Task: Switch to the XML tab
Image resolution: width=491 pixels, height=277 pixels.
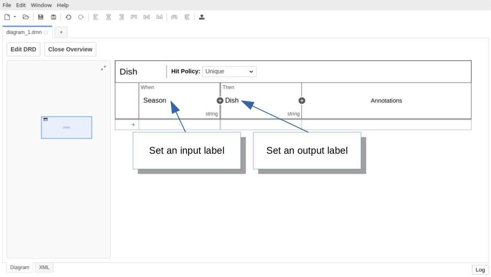Action: pyautogui.click(x=44, y=267)
